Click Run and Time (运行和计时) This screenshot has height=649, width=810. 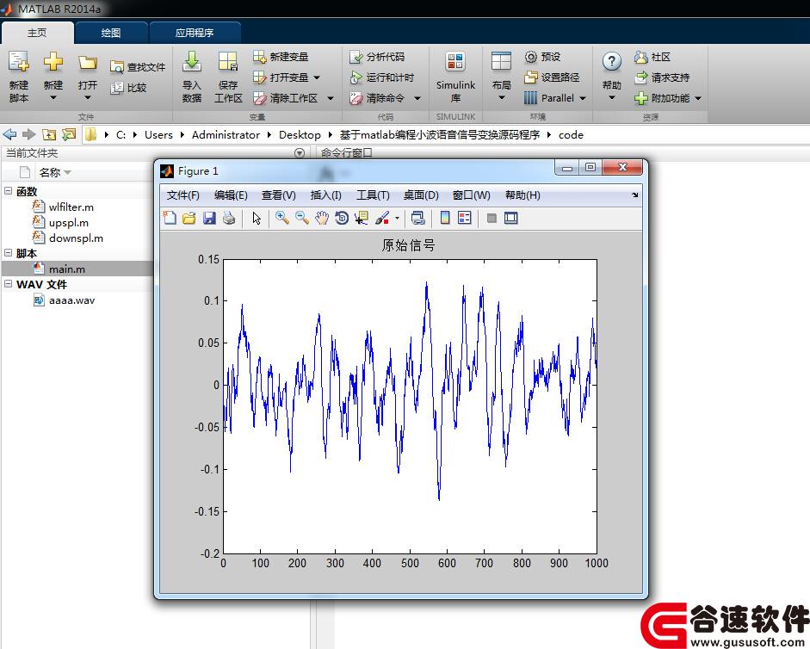[x=381, y=77]
